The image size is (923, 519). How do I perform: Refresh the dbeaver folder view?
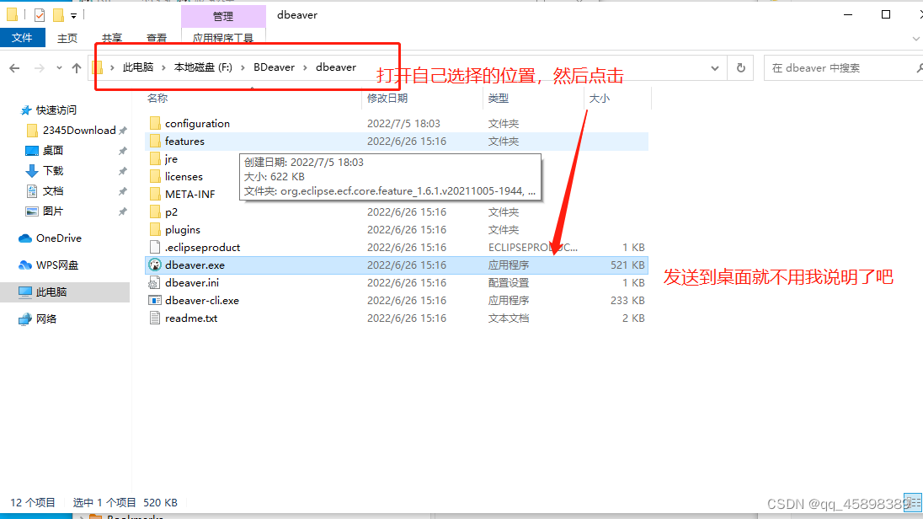(x=740, y=68)
